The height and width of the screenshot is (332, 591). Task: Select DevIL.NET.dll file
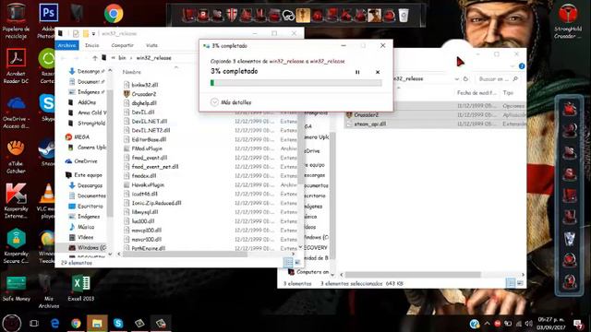[x=150, y=121]
